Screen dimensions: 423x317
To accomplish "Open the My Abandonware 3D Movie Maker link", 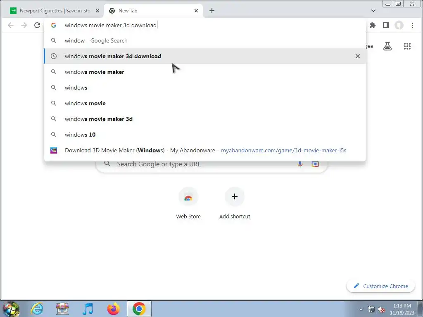I will (x=205, y=150).
